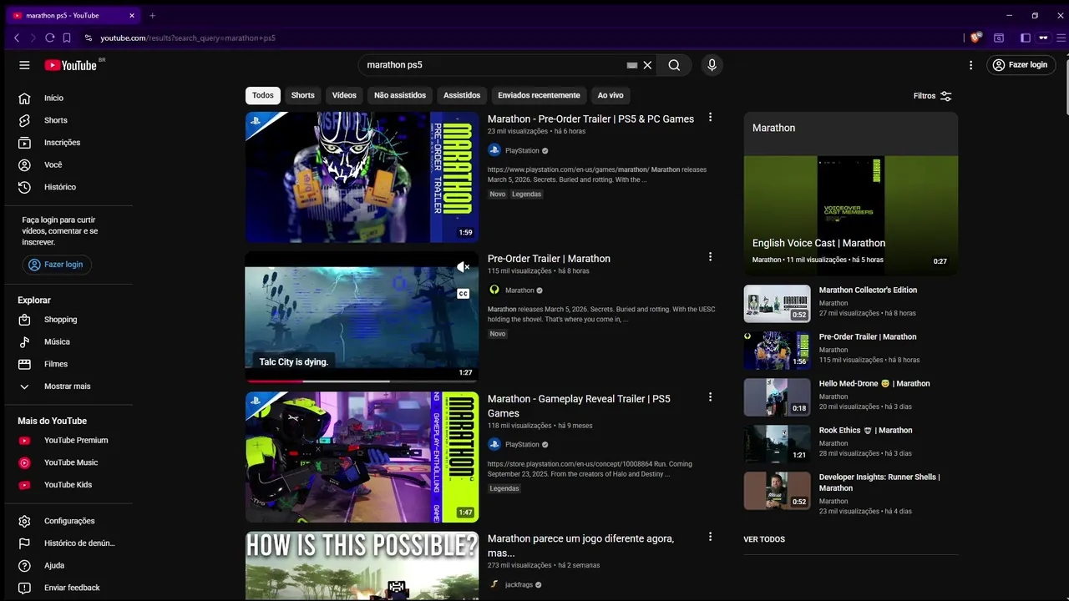Viewport: 1069px width, 601px height.
Task: Open Marathon channel on second result
Action: pyautogui.click(x=519, y=290)
